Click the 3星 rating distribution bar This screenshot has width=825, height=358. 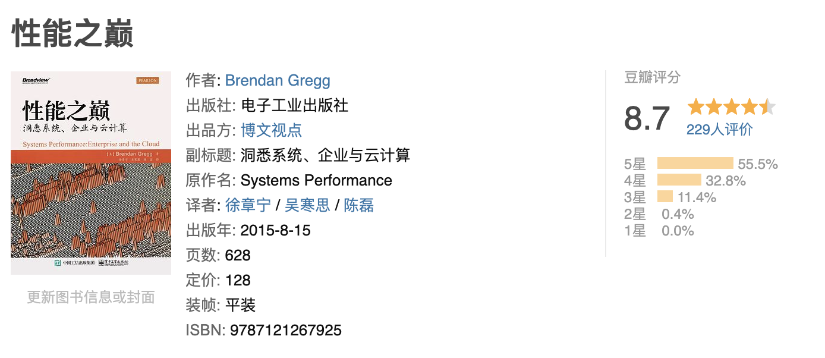[665, 197]
